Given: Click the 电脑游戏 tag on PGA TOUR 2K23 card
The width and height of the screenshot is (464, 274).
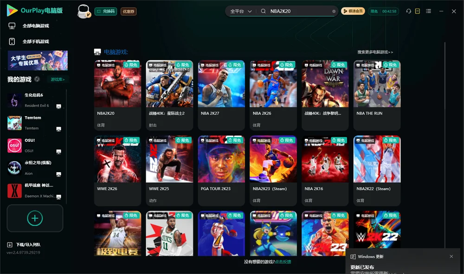Looking at the screenshot, I should [x=209, y=141].
